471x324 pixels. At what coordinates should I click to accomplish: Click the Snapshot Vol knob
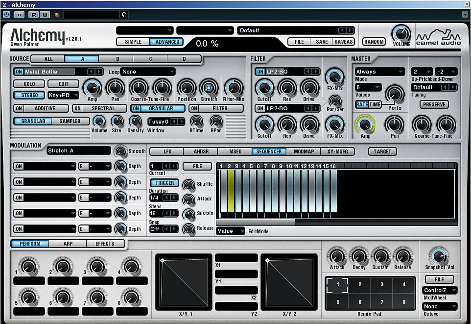click(439, 257)
